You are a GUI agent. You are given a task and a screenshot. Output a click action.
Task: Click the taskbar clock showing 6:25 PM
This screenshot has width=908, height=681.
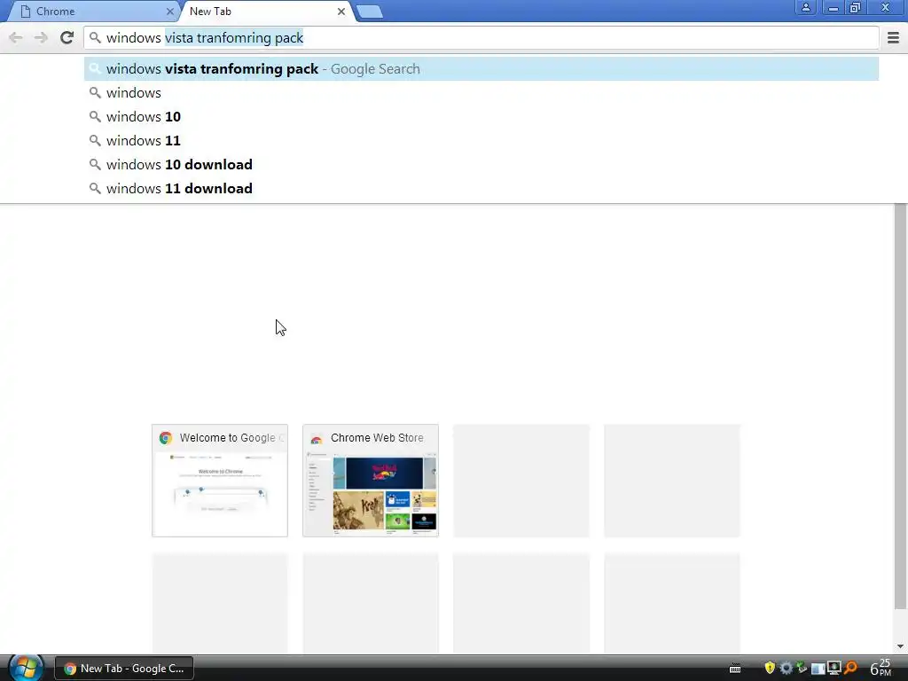point(881,668)
